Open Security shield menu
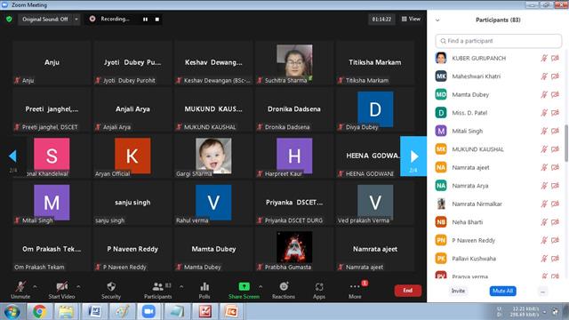 point(111,291)
